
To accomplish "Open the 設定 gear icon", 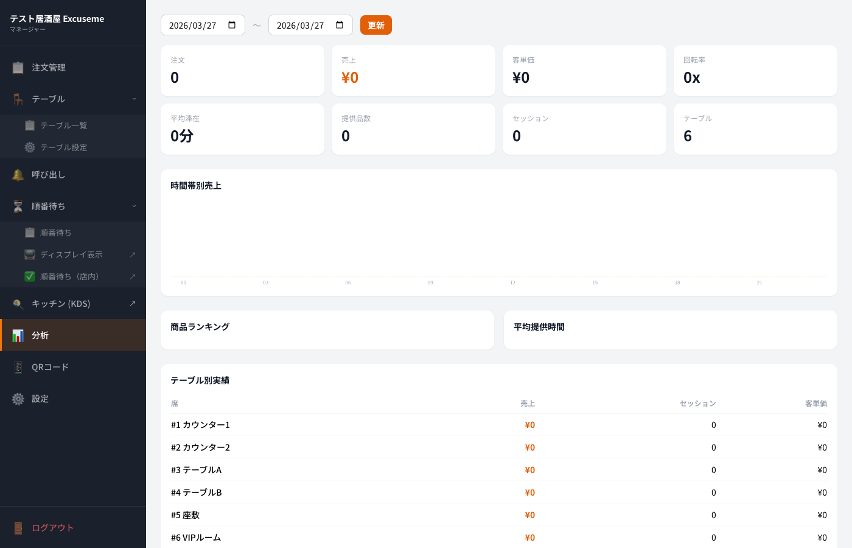I will pos(18,399).
